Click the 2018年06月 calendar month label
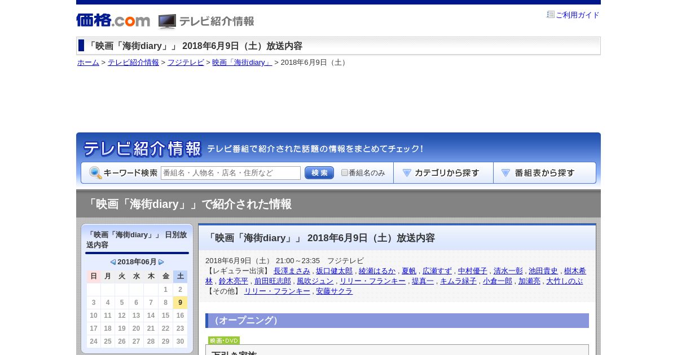Viewport: 677px width, 355px height. [137, 262]
